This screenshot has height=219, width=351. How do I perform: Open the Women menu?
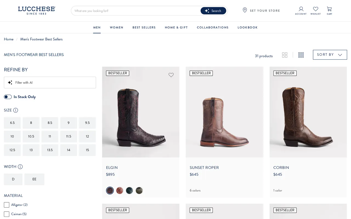tap(117, 27)
